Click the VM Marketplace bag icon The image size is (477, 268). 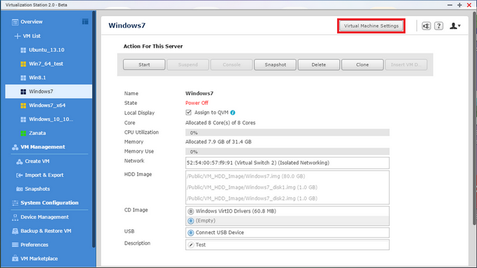tap(15, 258)
